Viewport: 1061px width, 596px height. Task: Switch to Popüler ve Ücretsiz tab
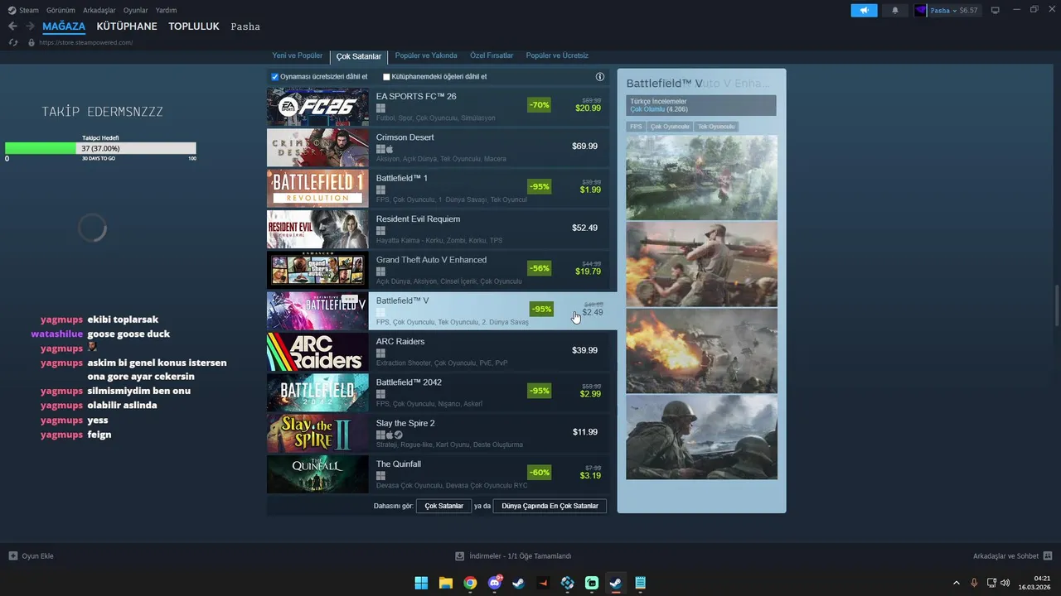pyautogui.click(x=557, y=55)
